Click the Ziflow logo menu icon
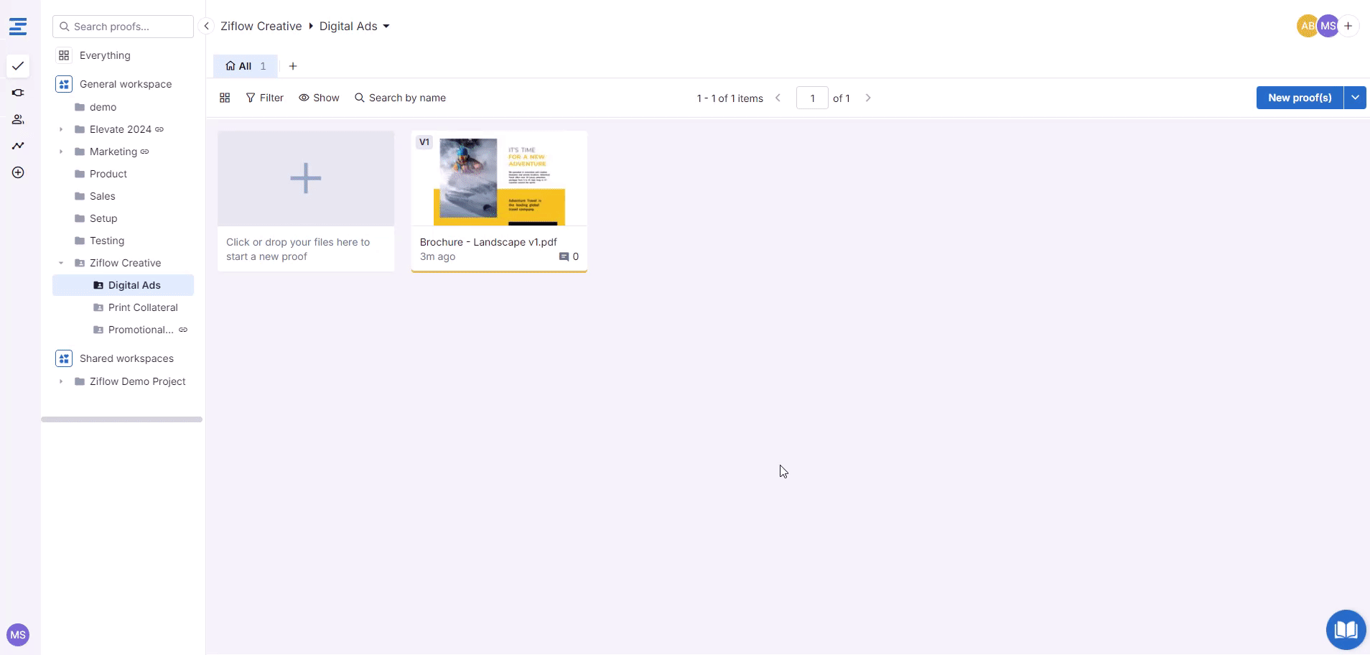The image size is (1370, 655). tap(18, 27)
